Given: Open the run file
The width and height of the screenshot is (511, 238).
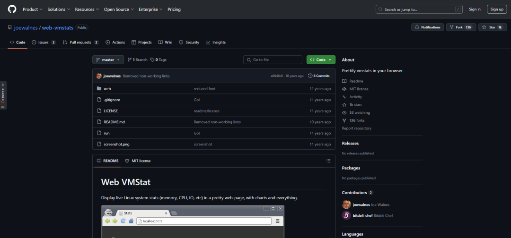Looking at the screenshot, I should tap(106, 133).
